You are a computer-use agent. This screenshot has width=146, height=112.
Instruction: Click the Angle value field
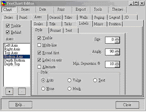(x=110, y=52)
